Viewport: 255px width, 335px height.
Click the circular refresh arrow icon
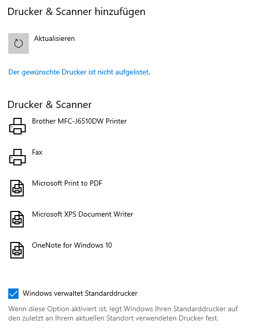[x=19, y=43]
